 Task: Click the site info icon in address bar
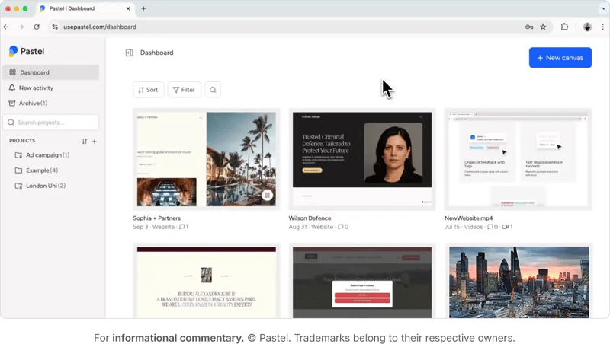pos(55,27)
